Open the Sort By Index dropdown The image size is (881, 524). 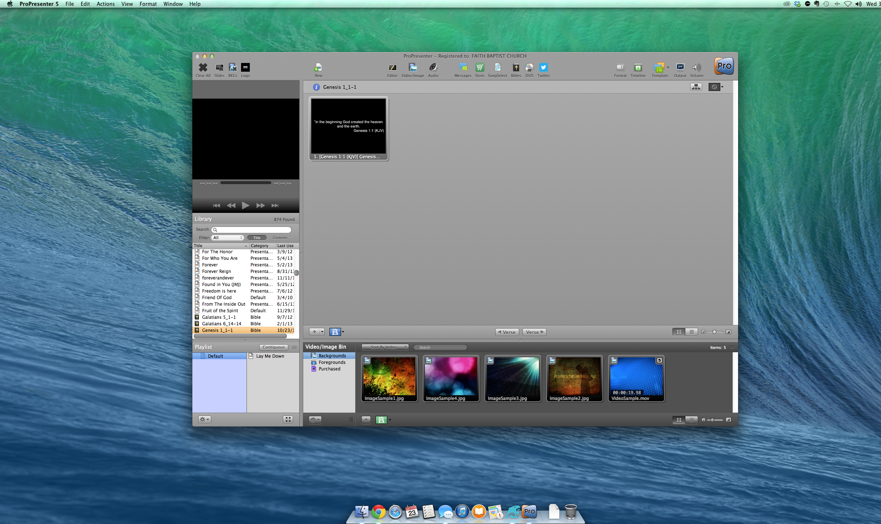point(385,347)
